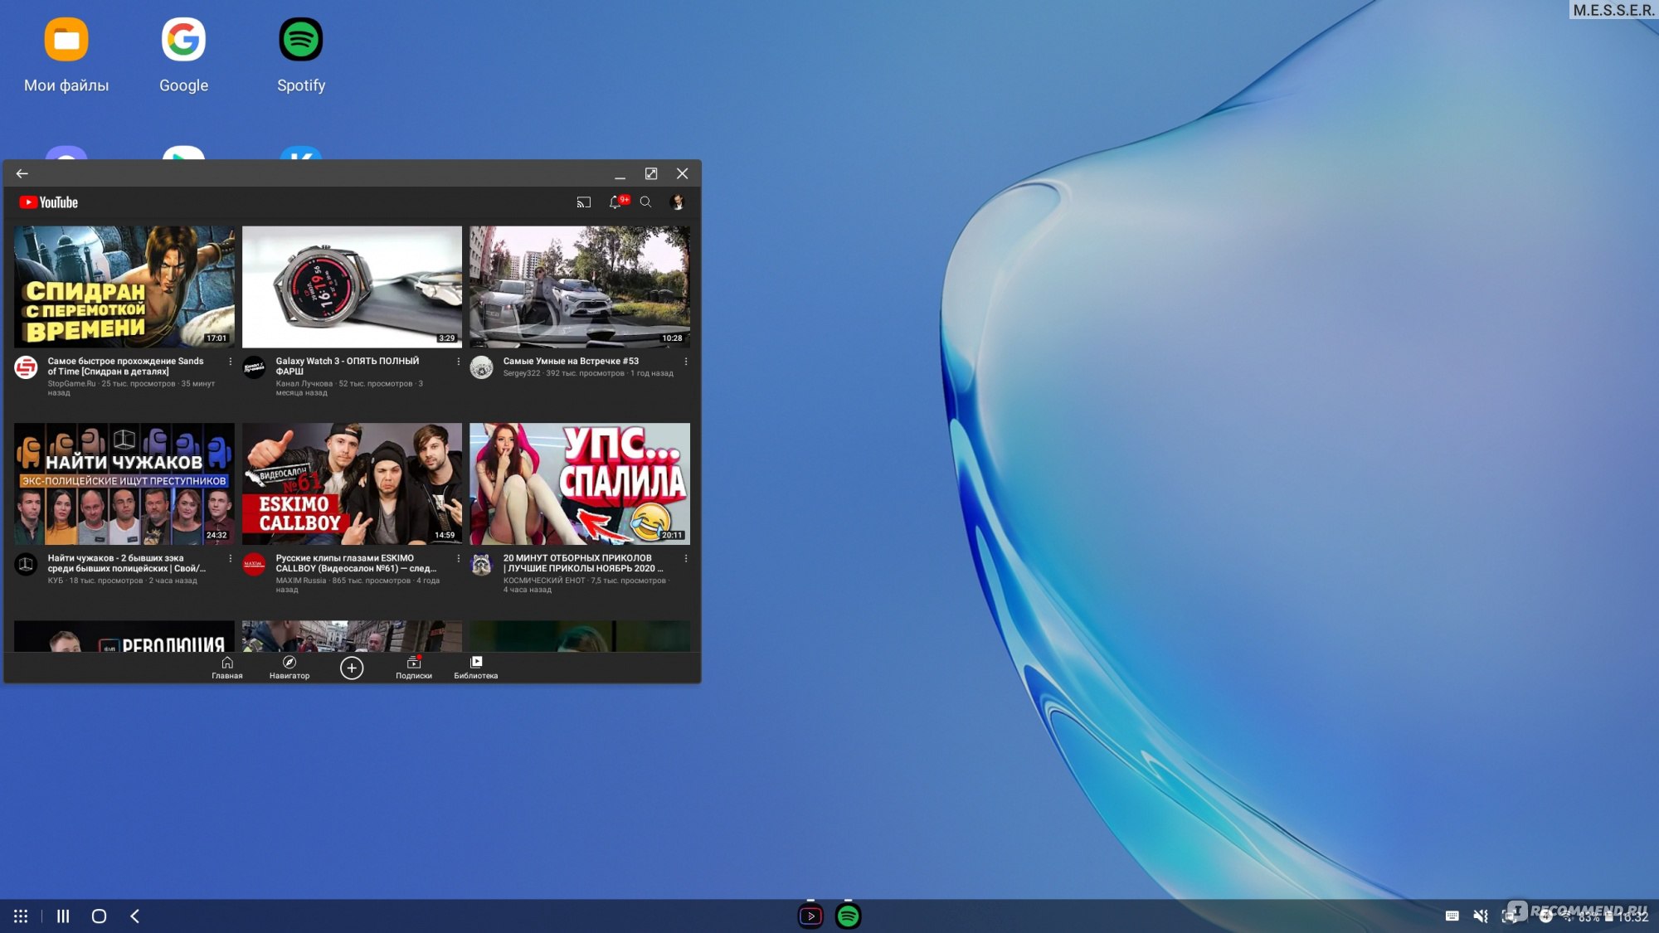Open YouTube notifications bell
This screenshot has height=933, width=1659.
pos(615,202)
